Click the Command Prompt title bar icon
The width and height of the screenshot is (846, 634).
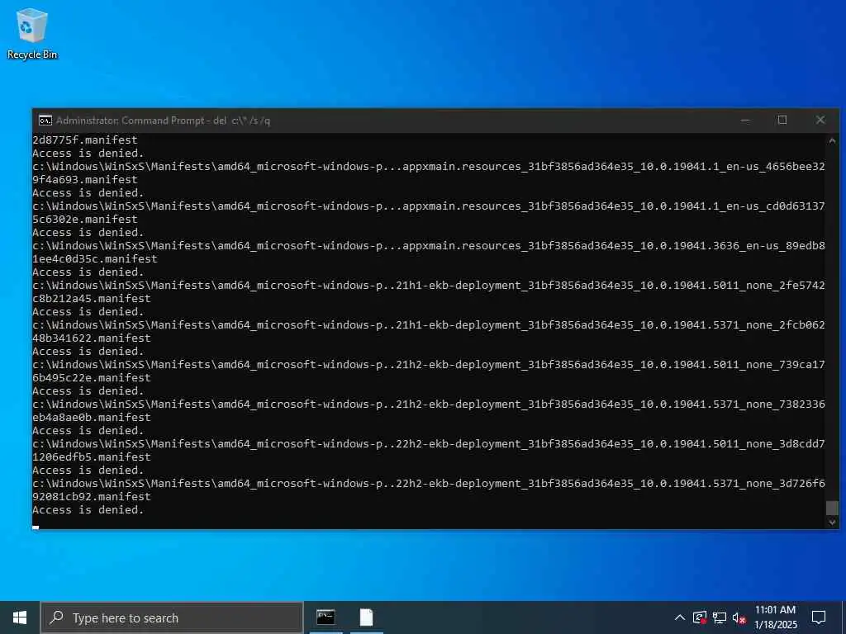click(45, 121)
